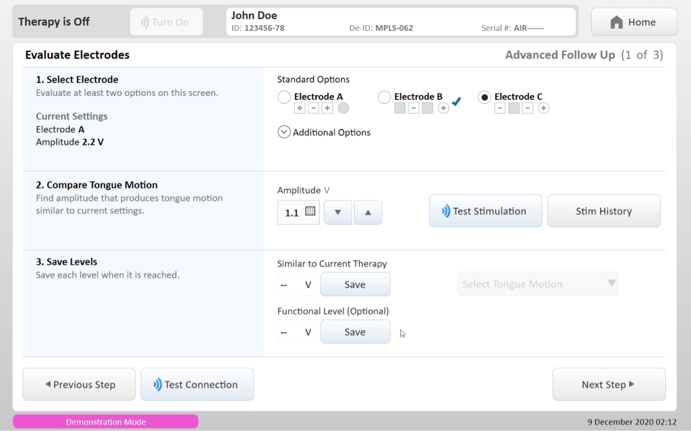This screenshot has height=431, width=691.
Task: Click the Standard Options label
Action: [313, 80]
